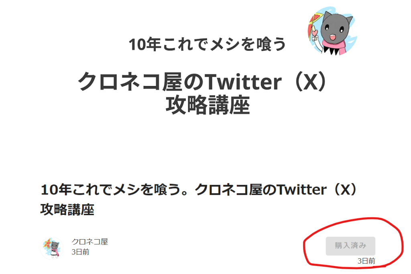This screenshot has height=274, width=411.
Task: Open the クロネコ屋 author name link
Action: 90,242
